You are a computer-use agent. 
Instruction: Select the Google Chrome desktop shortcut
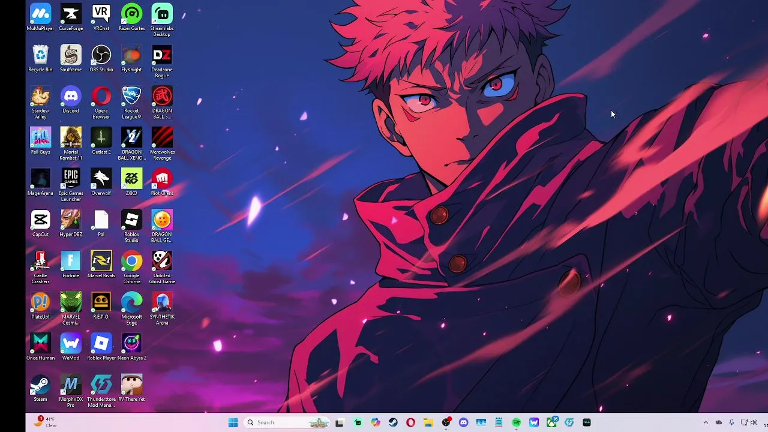click(x=131, y=268)
